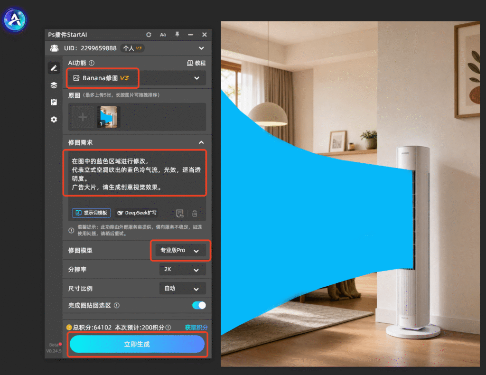The image size is (486, 375).
Task: Open the 分辨率 2K dropdown
Action: [183, 269]
